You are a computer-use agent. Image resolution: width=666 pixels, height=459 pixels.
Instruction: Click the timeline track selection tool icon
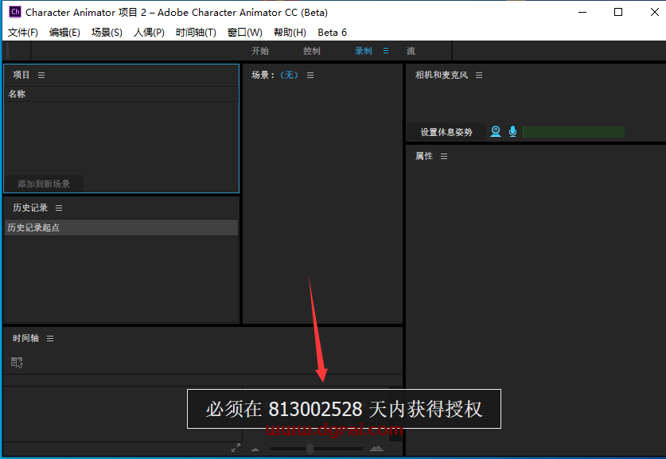pos(17,362)
